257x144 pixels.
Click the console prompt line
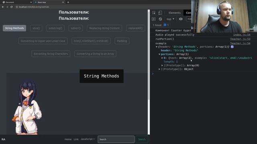[203, 74]
